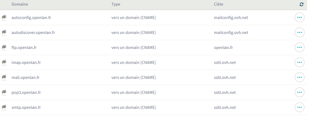Click eye-slash icon beside smtp.openlan.fr
This screenshot has height=119, width=309.
pos(4,108)
